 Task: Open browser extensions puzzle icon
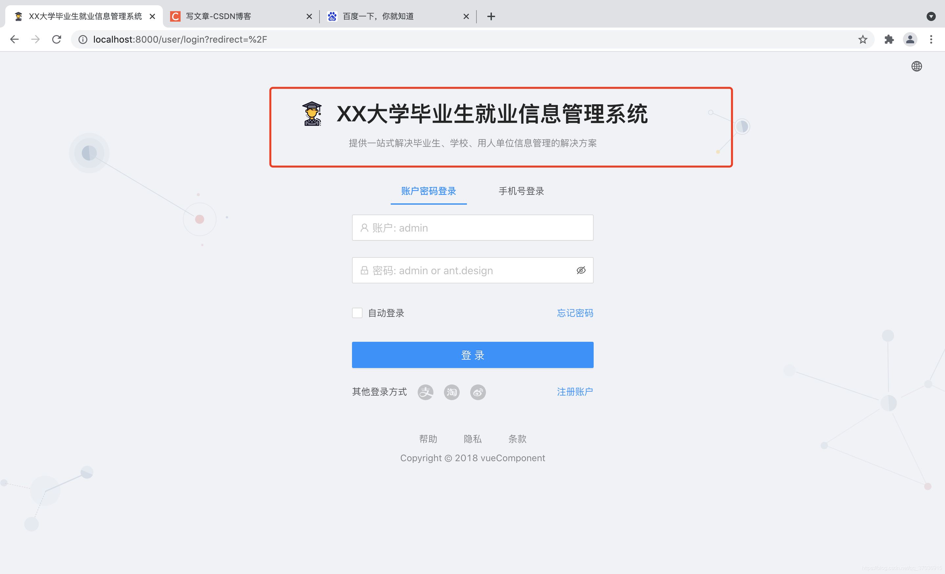tap(889, 39)
